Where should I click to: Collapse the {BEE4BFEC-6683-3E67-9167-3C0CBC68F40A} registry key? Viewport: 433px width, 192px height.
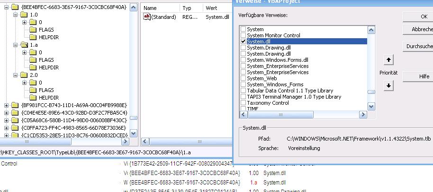click(x=6, y=8)
